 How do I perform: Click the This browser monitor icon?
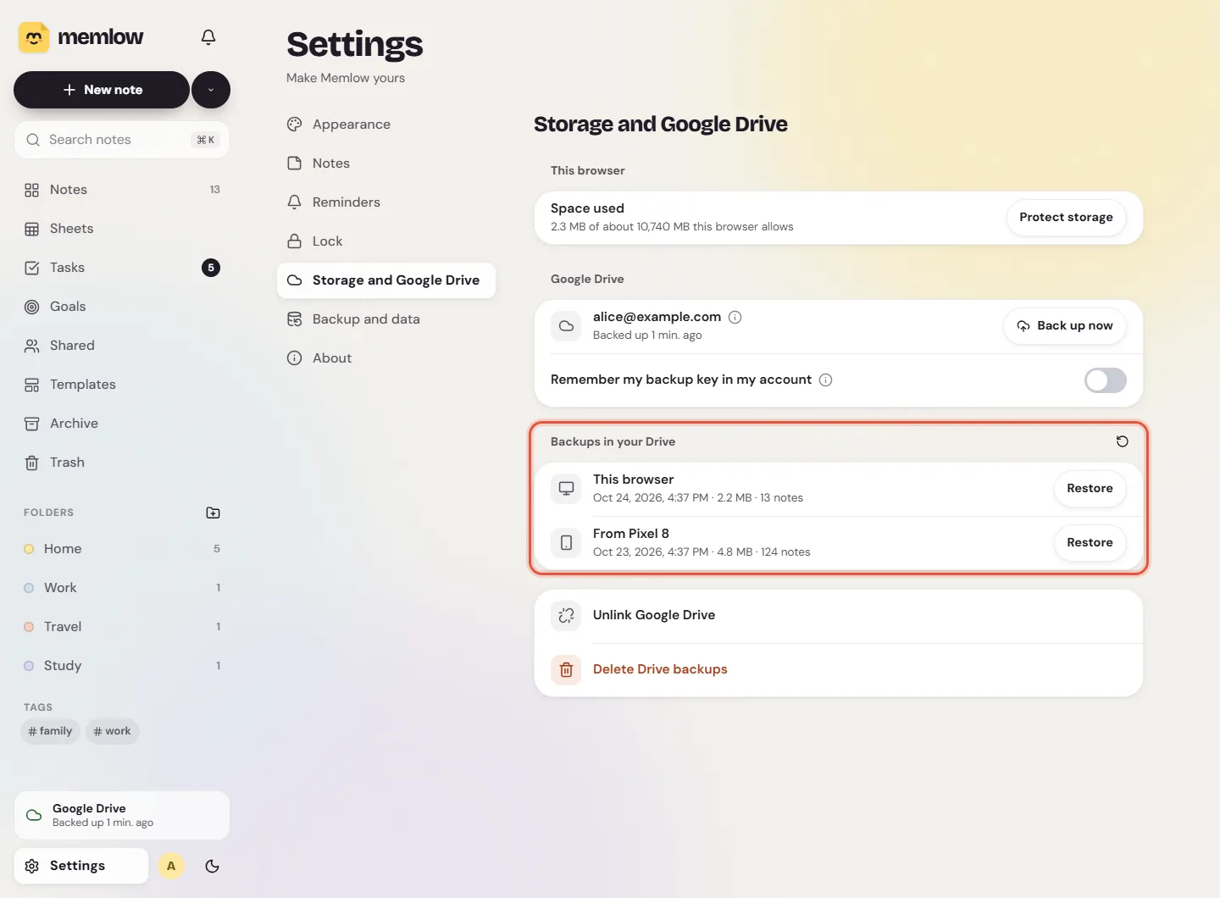pos(566,489)
